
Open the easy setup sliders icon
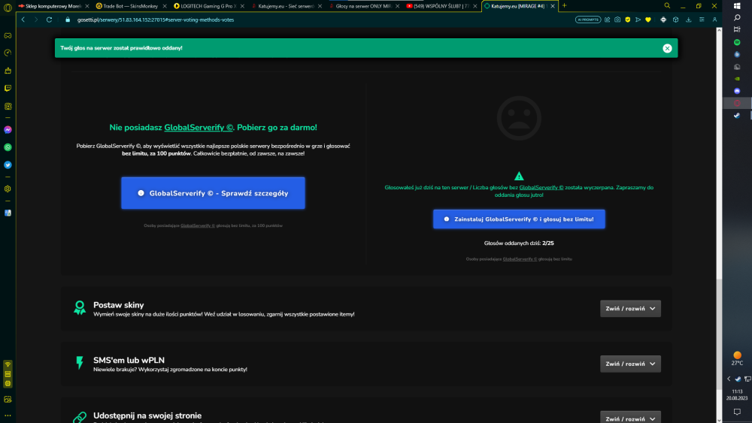coord(702,20)
